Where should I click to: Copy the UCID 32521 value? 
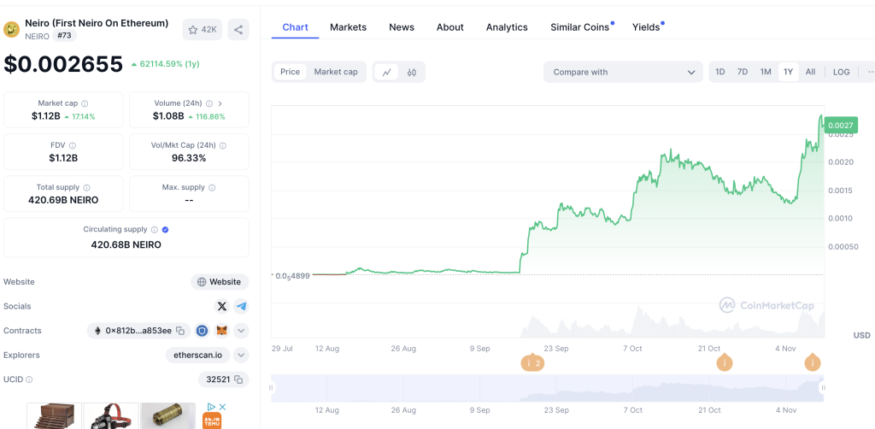tap(238, 380)
